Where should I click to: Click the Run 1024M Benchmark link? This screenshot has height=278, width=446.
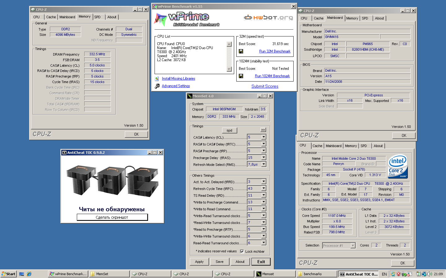point(272,76)
